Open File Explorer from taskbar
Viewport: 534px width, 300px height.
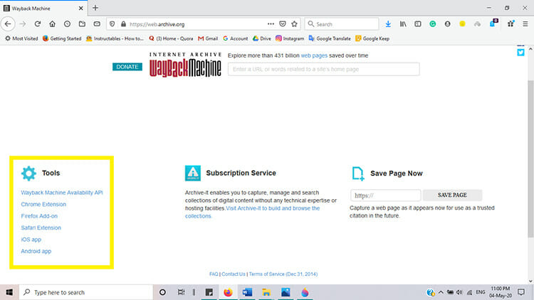[x=266, y=292]
